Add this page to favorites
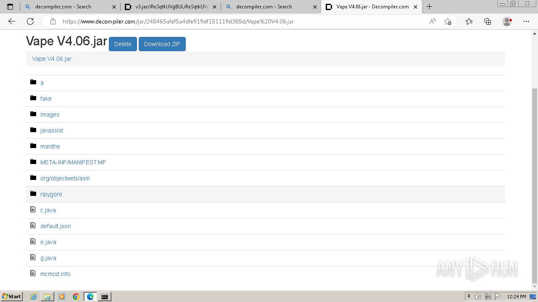The height and width of the screenshot is (302, 538). (x=448, y=21)
